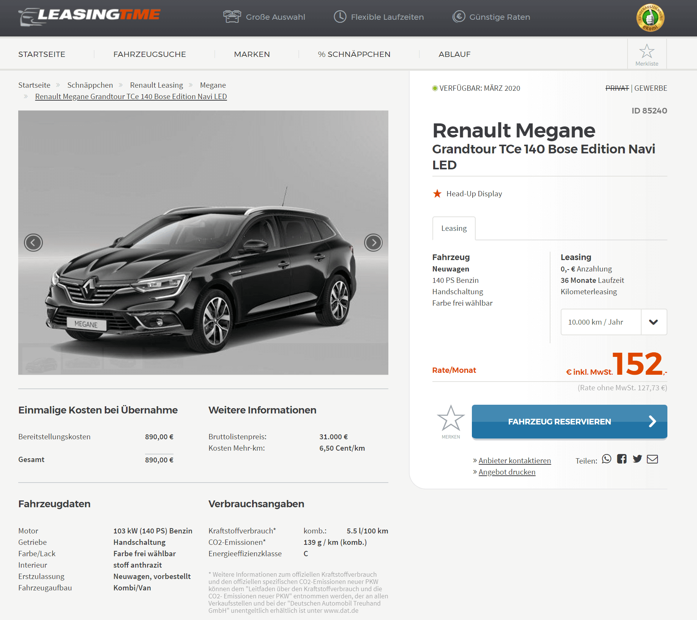This screenshot has width=697, height=620.
Task: Click the 139 g / km (komb.) value
Action: (x=335, y=542)
